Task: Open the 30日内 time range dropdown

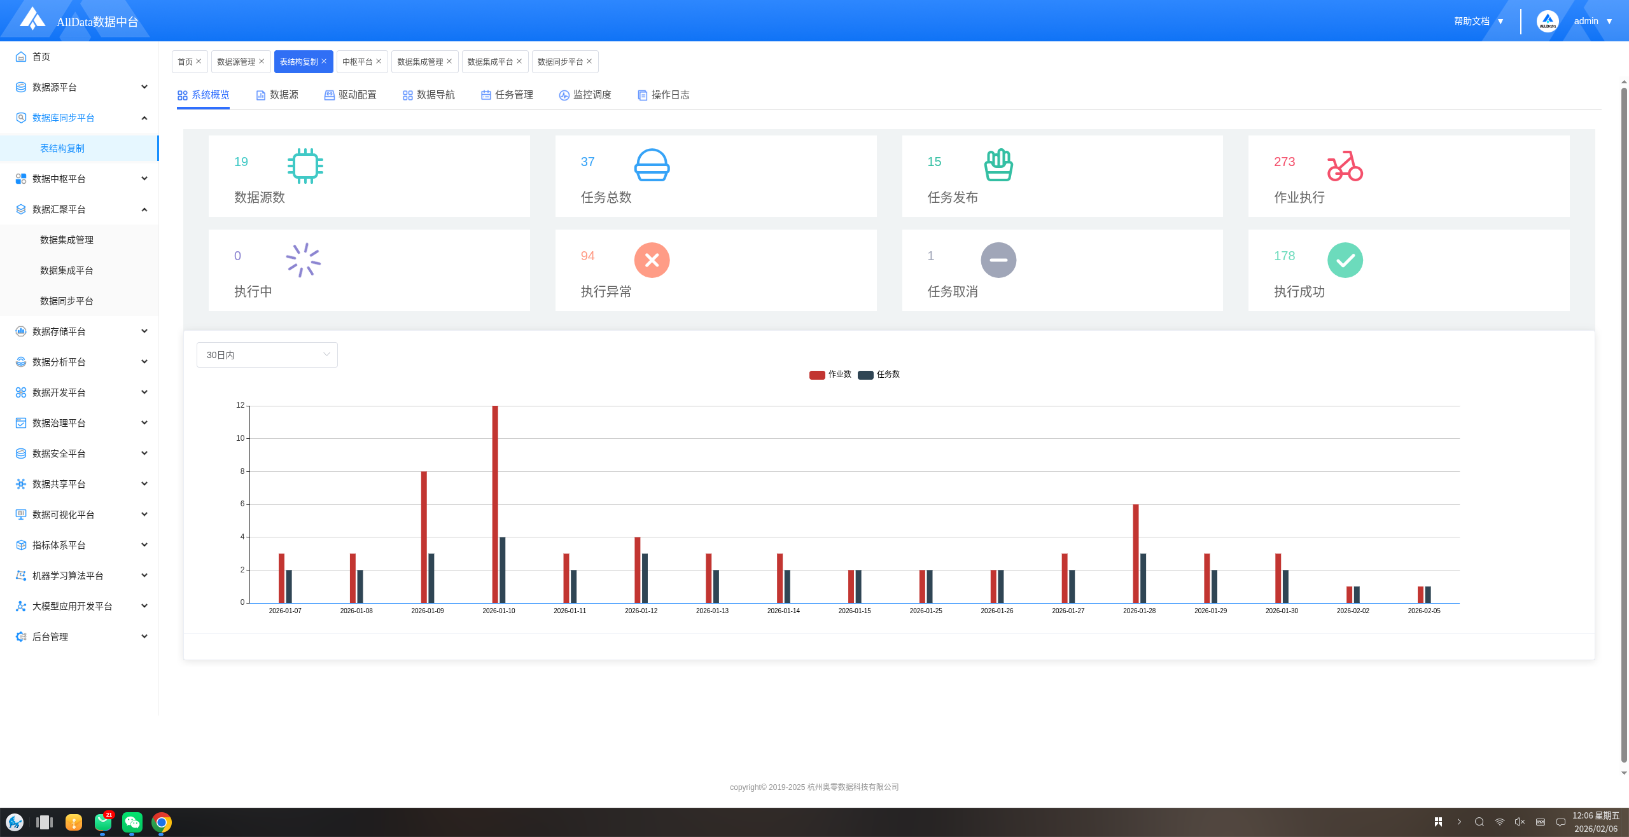Action: [267, 355]
